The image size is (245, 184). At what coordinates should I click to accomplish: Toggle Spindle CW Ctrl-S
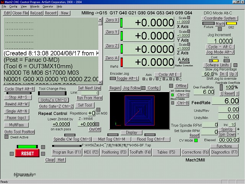pos(72,139)
